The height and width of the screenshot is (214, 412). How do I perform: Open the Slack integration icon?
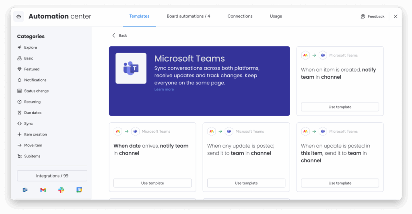[61, 190]
